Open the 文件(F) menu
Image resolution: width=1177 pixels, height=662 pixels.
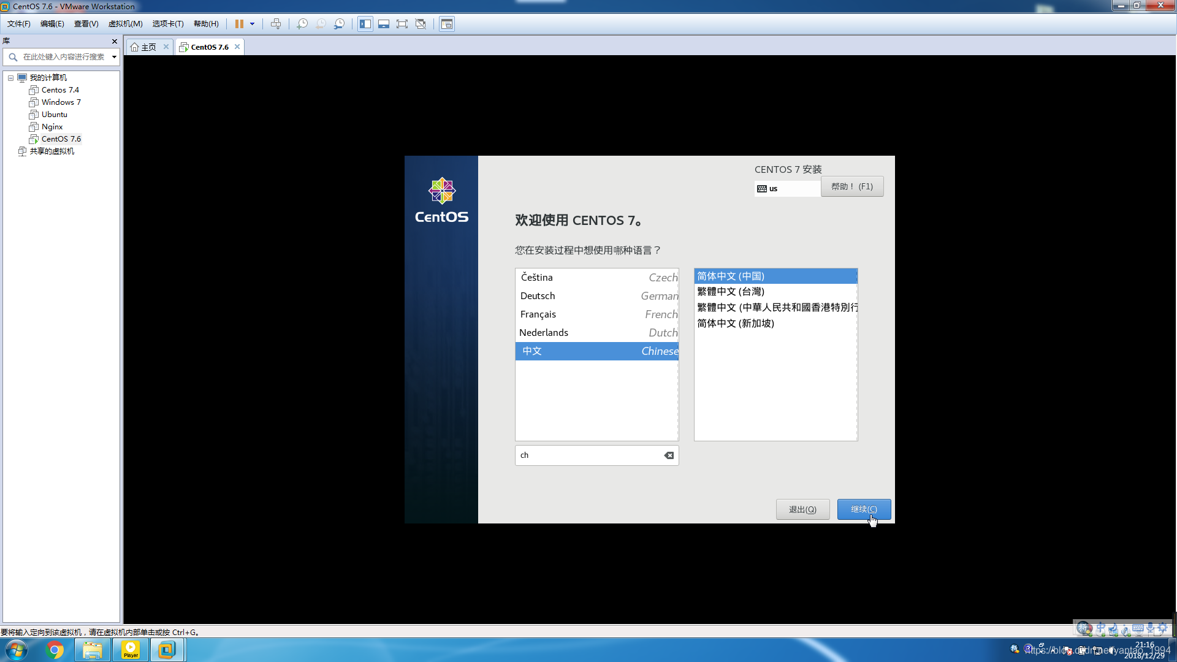click(x=19, y=24)
